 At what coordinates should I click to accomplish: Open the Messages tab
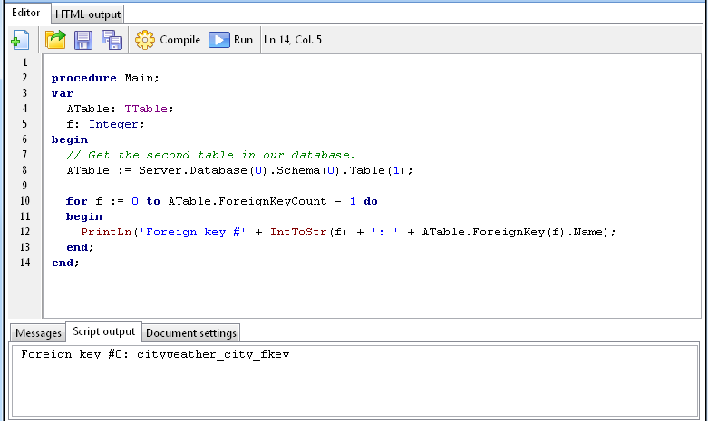tap(38, 333)
